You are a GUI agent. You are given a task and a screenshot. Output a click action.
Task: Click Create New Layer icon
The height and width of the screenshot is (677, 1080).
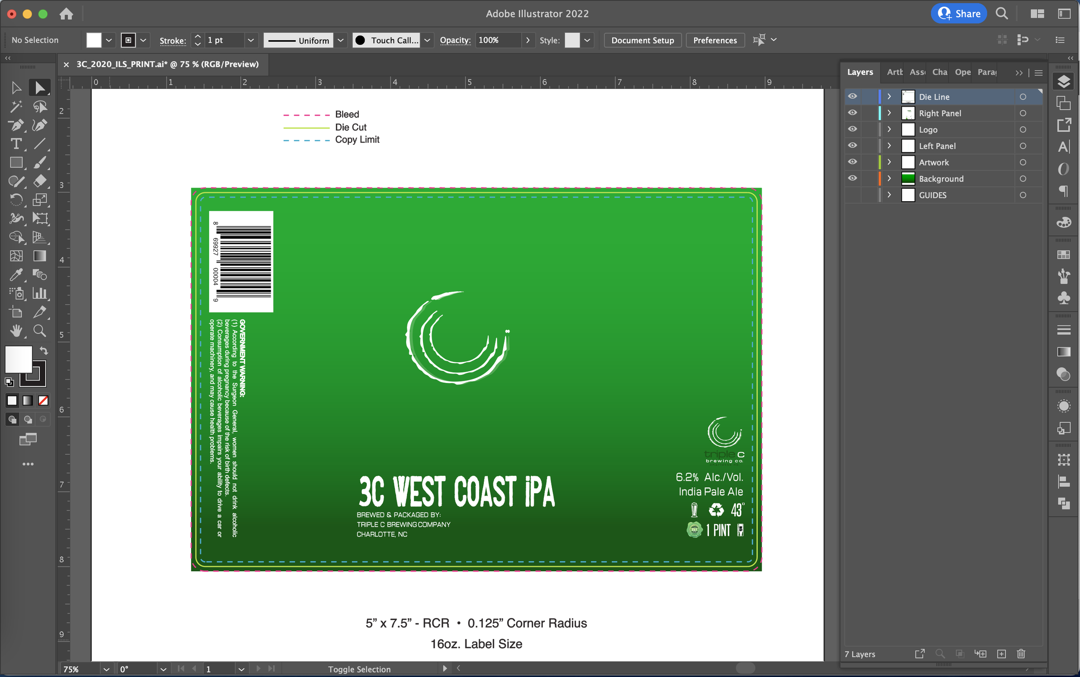point(1001,654)
